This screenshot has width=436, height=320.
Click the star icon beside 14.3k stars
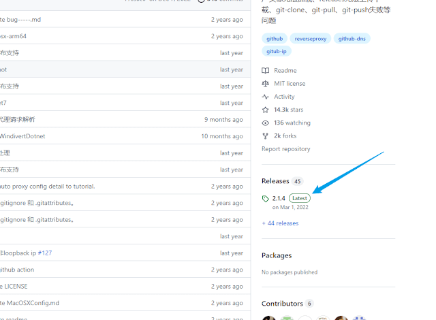265,110
